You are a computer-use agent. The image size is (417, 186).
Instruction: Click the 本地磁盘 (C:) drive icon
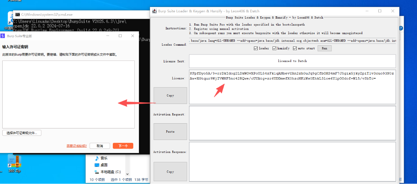97,172
